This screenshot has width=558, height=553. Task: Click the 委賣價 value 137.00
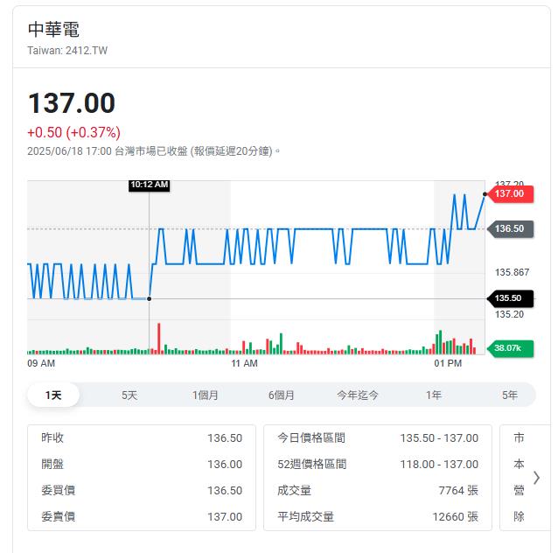tap(225, 517)
